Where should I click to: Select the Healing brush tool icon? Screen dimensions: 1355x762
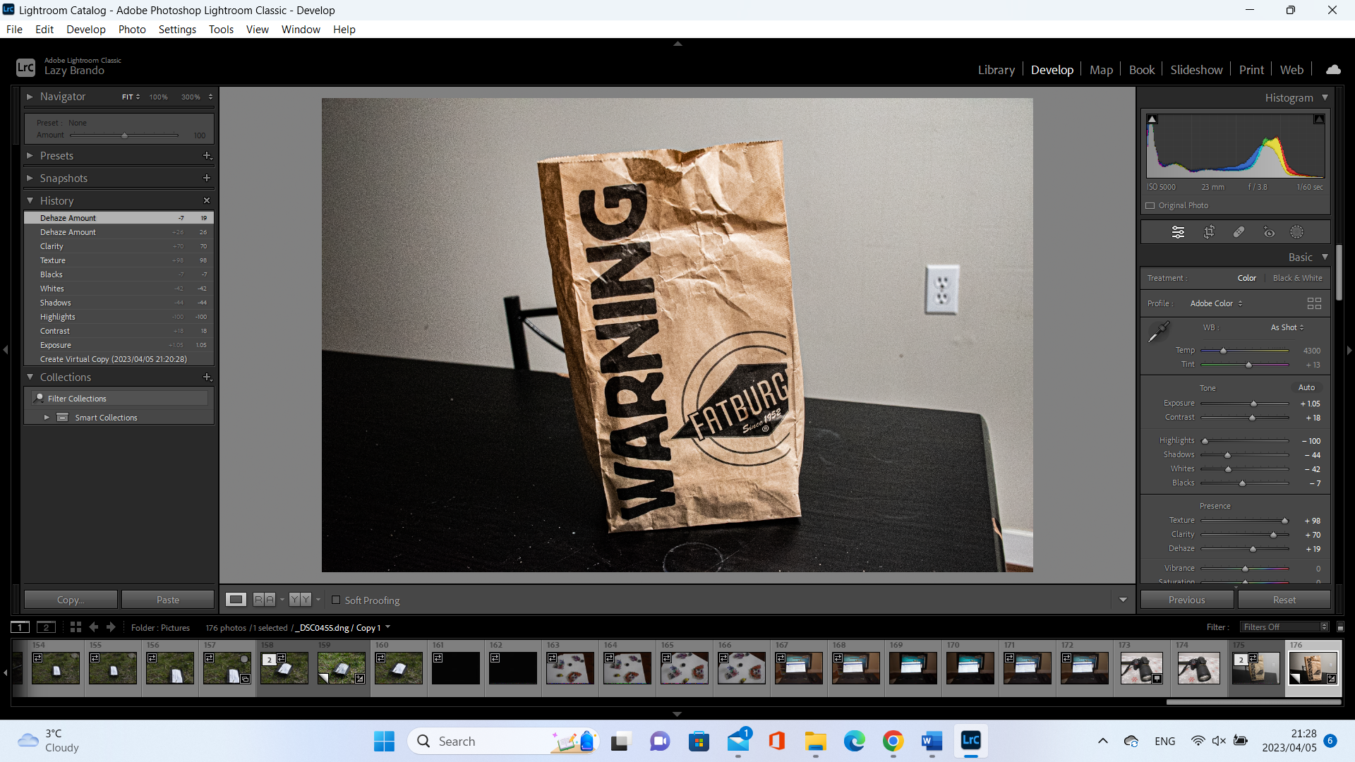[1239, 232]
